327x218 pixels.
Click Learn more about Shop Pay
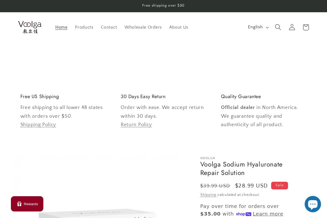coord(268,214)
